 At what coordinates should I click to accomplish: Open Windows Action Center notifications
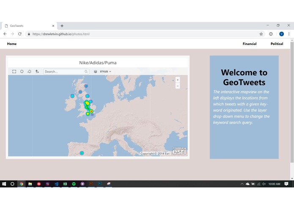(x=286, y=184)
